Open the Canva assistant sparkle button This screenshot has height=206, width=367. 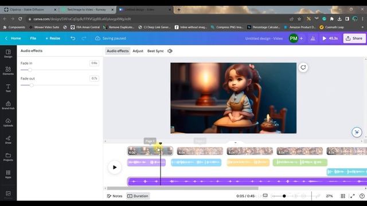pyautogui.click(x=357, y=132)
